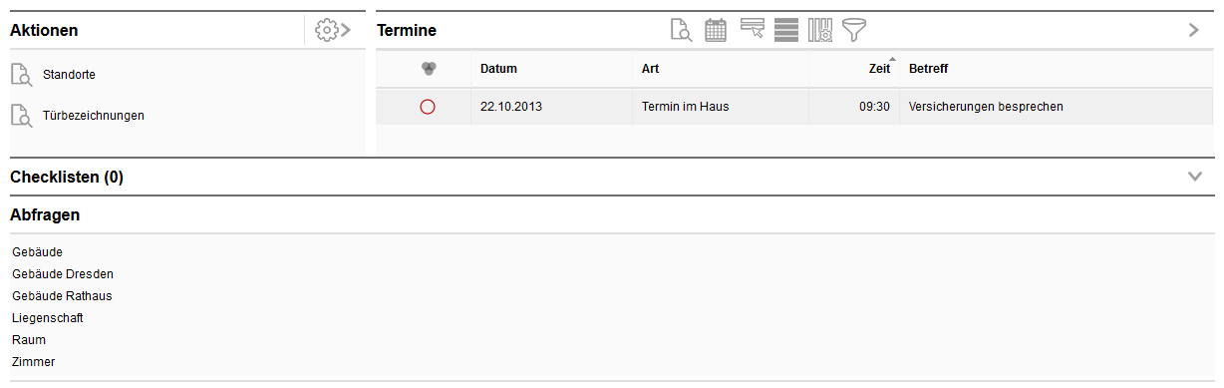The height and width of the screenshot is (388, 1224).
Task: Open the calendar view icon
Action: [716, 30]
